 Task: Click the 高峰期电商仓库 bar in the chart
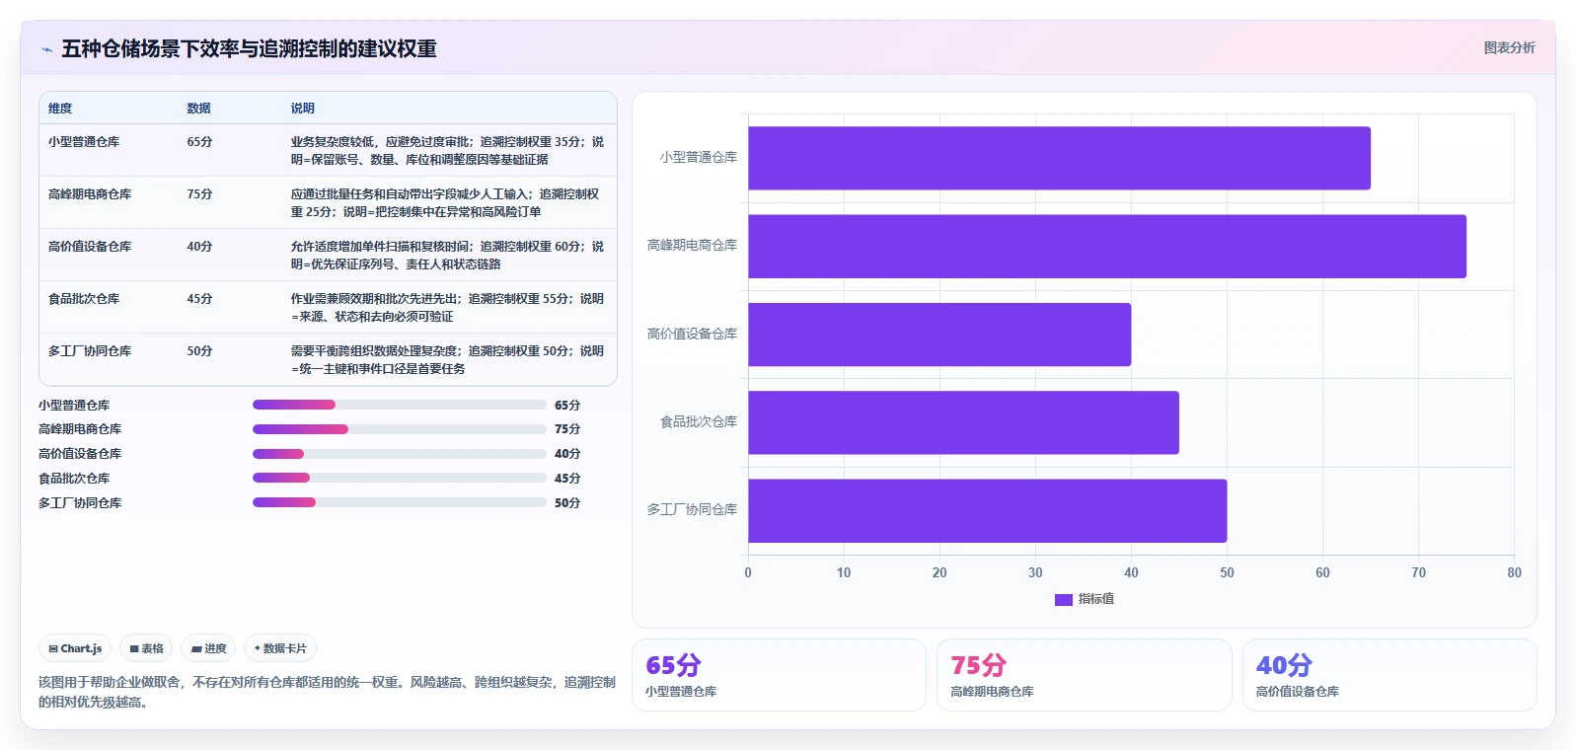coord(1107,246)
